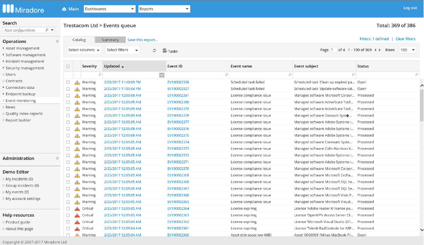Screen dimensions: 424x245
Task: Open the Reports dropdown
Action: point(164,9)
